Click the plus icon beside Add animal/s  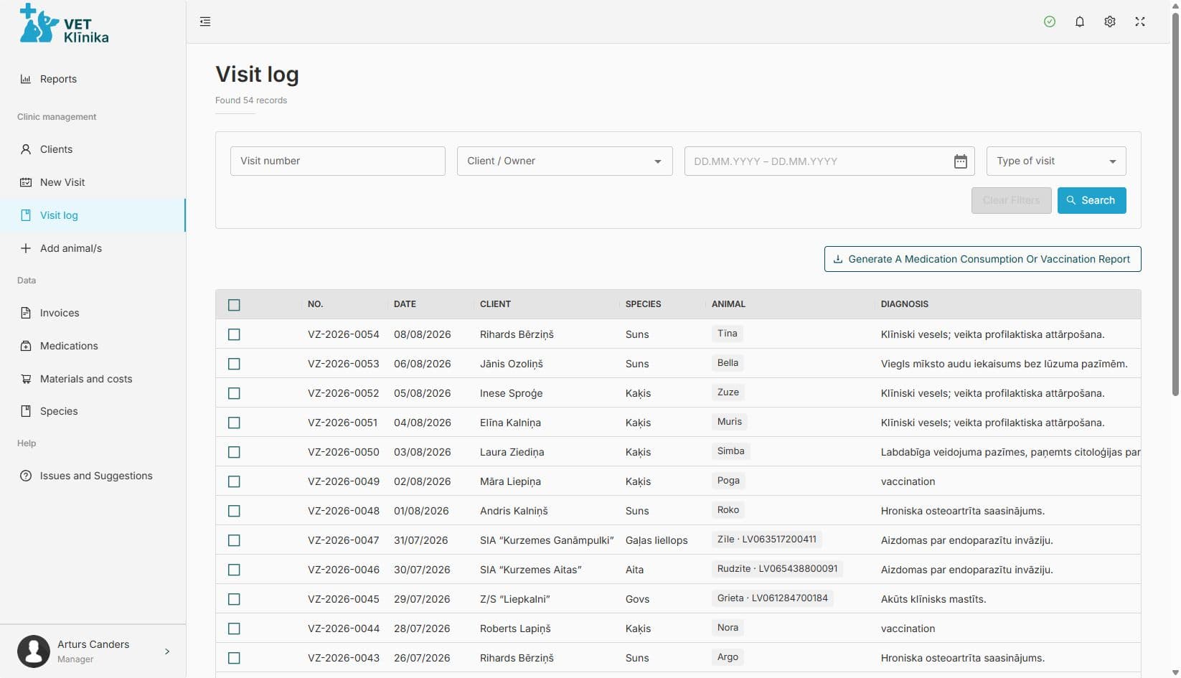click(x=26, y=248)
